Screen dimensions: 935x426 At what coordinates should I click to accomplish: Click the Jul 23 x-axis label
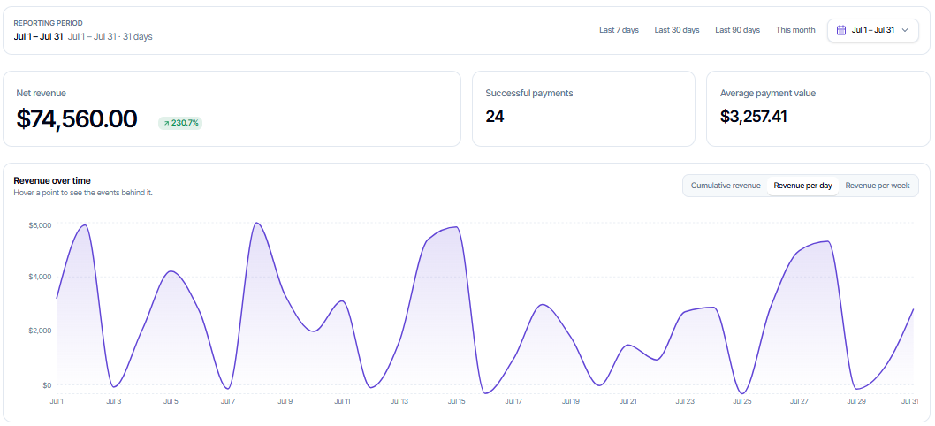[x=685, y=401]
